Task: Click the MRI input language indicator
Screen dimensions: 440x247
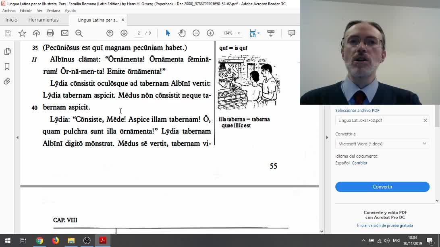Action: click(x=396, y=241)
